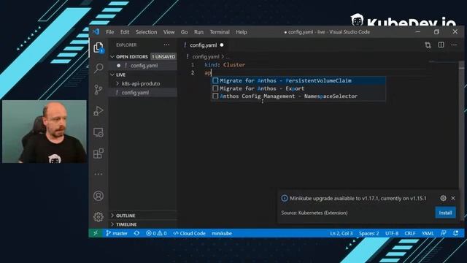Open the Terminal menu

tap(220, 32)
